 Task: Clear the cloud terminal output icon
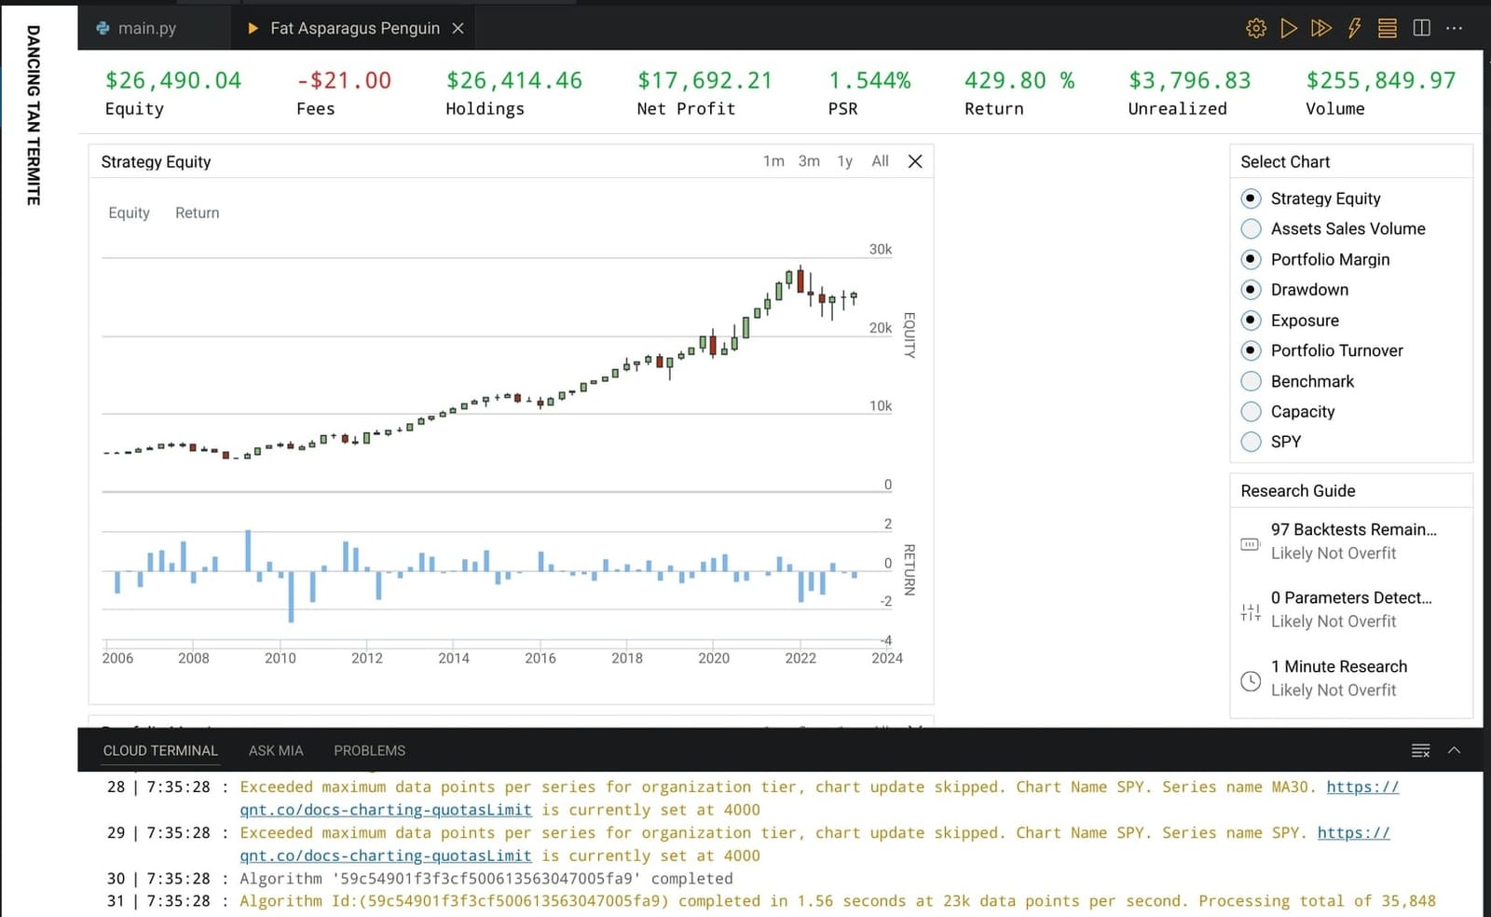tap(1420, 750)
